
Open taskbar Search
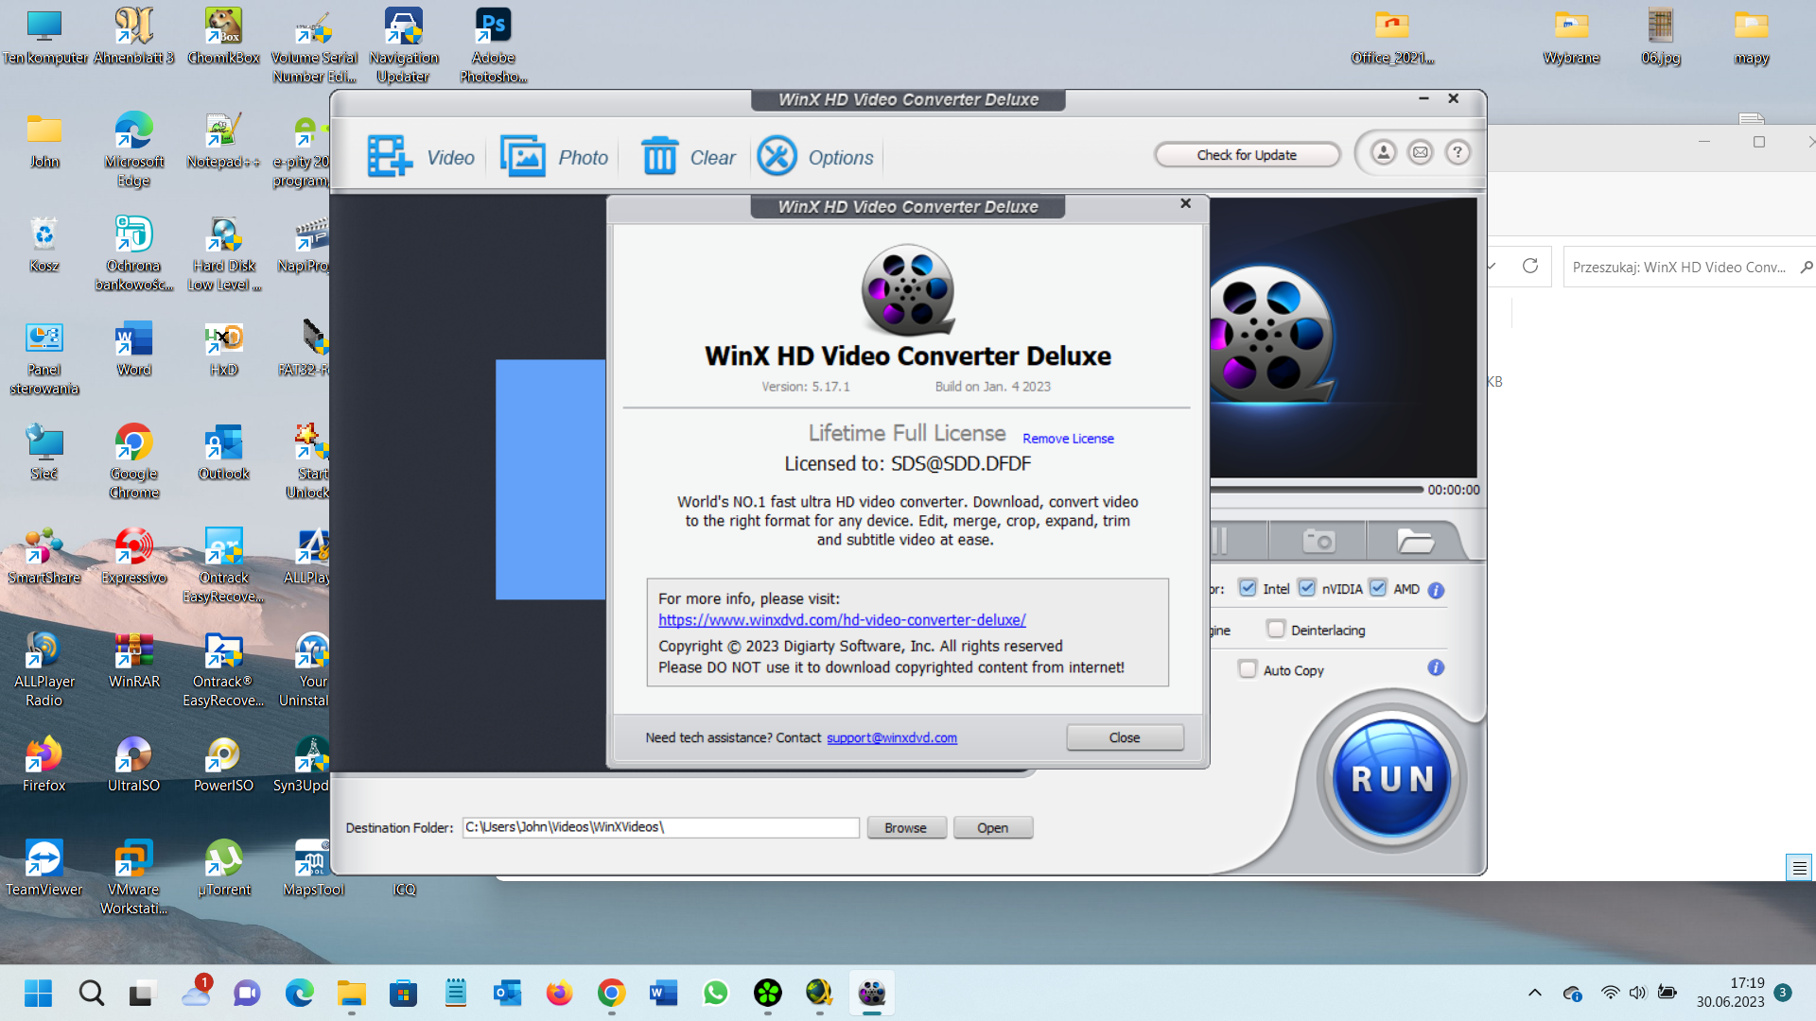click(91, 994)
